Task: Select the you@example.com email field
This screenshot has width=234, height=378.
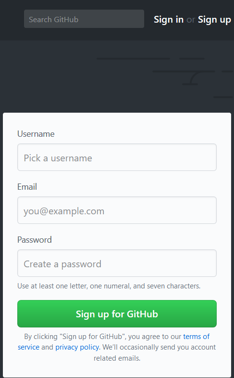Action: [117, 210]
